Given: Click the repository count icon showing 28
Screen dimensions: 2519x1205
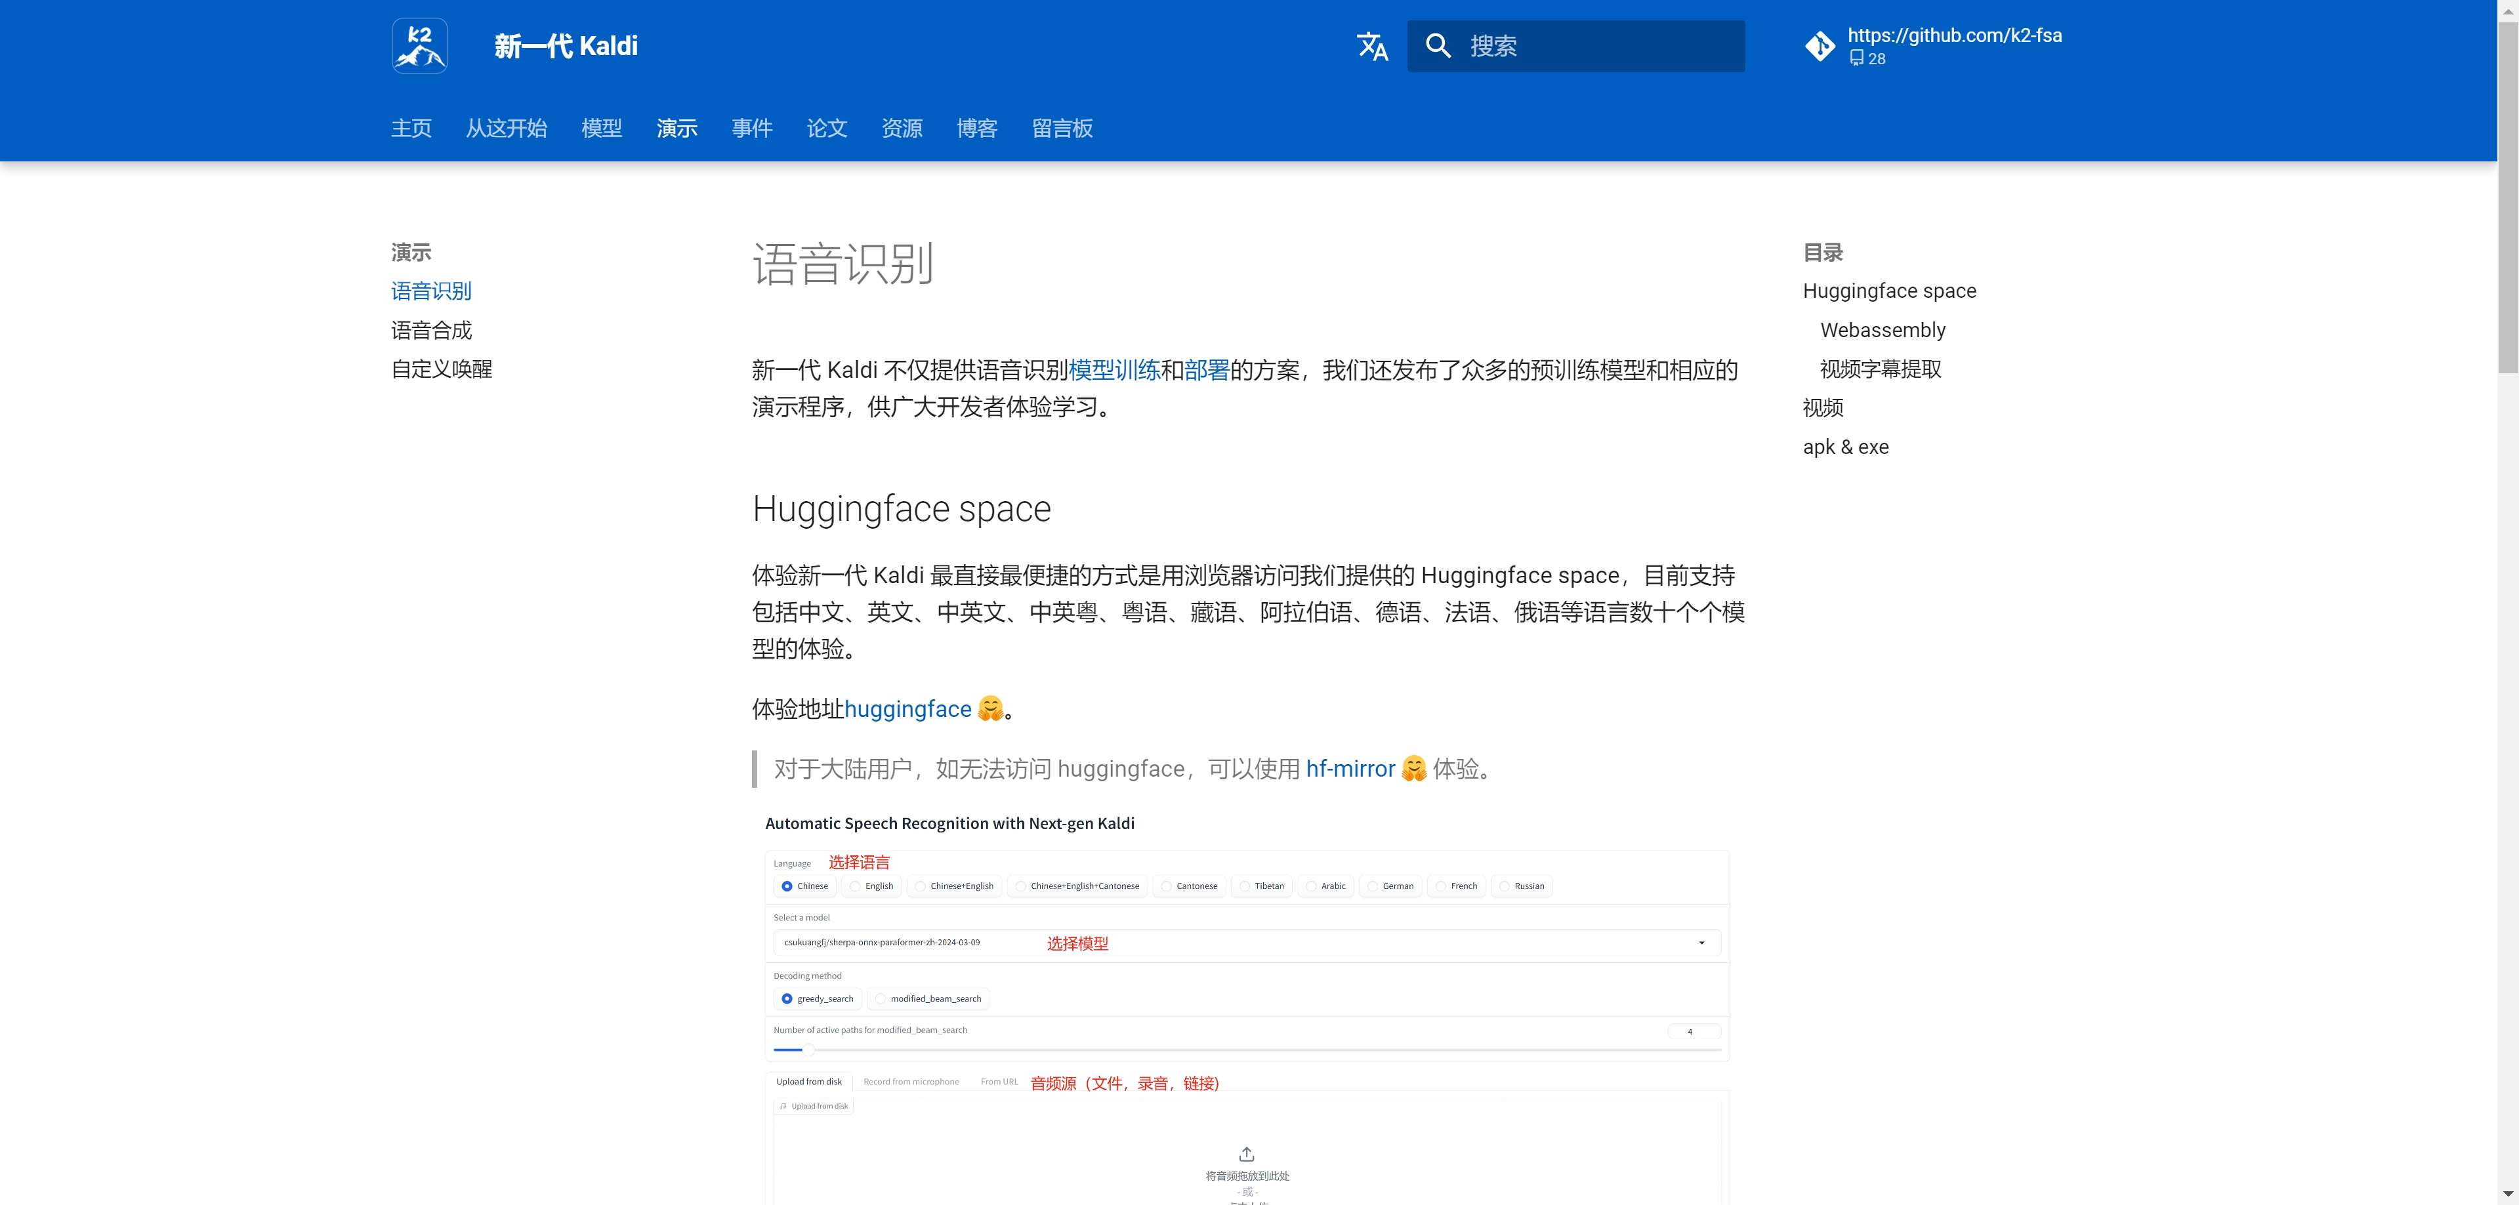Looking at the screenshot, I should coord(1856,58).
